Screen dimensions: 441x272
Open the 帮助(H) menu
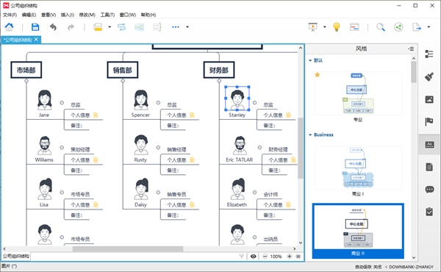(x=148, y=15)
